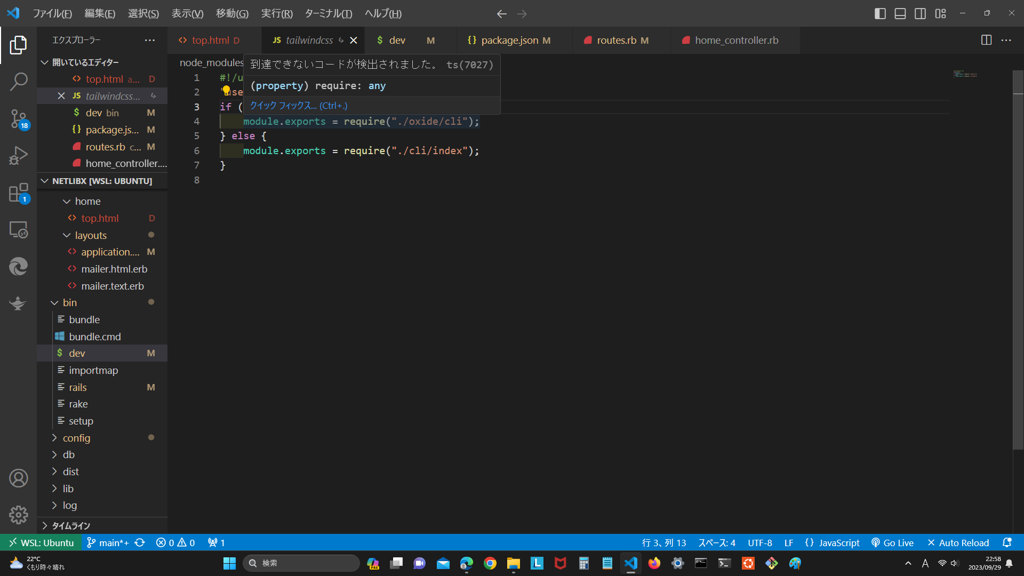
Task: Open editor more actions ellipsis
Action: pyautogui.click(x=1006, y=40)
